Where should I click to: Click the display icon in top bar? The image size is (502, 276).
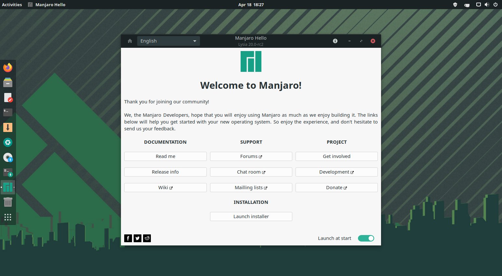[x=478, y=5]
